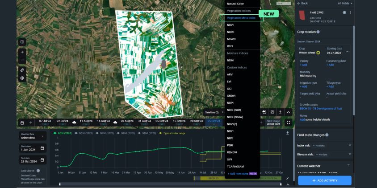Open Field 2793 help icon
Viewport: 377px width, 188px height.
tap(344, 12)
